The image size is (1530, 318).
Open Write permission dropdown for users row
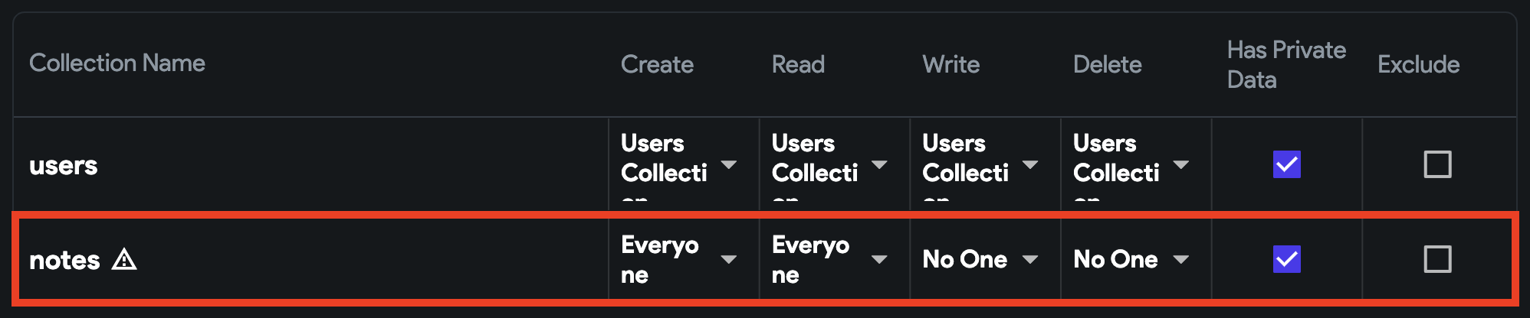pos(980,164)
